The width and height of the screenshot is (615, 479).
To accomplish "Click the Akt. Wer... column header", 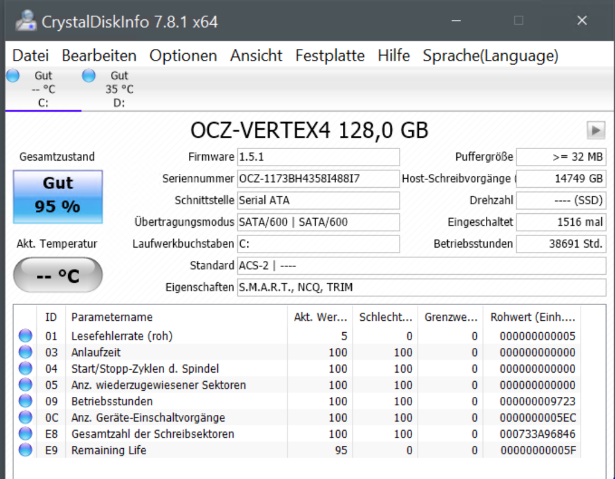I will tap(320, 317).
